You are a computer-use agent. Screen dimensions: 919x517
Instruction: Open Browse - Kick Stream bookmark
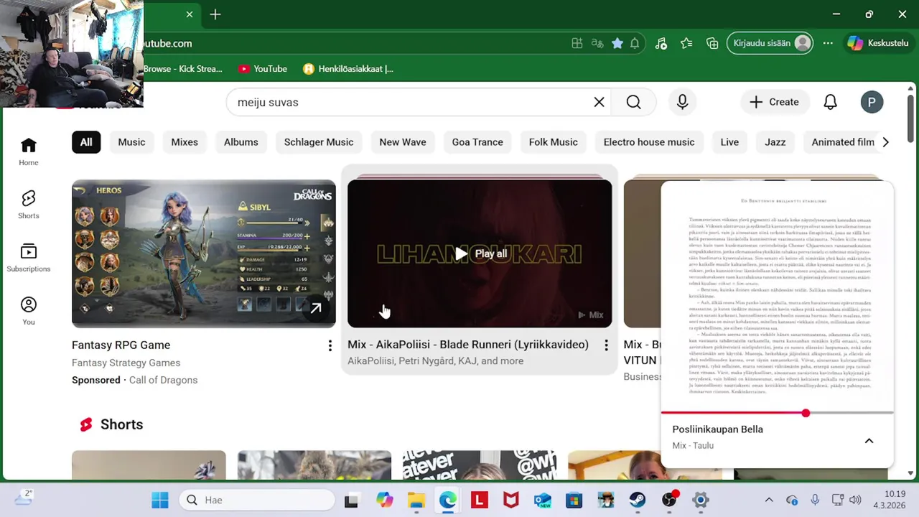coord(184,69)
